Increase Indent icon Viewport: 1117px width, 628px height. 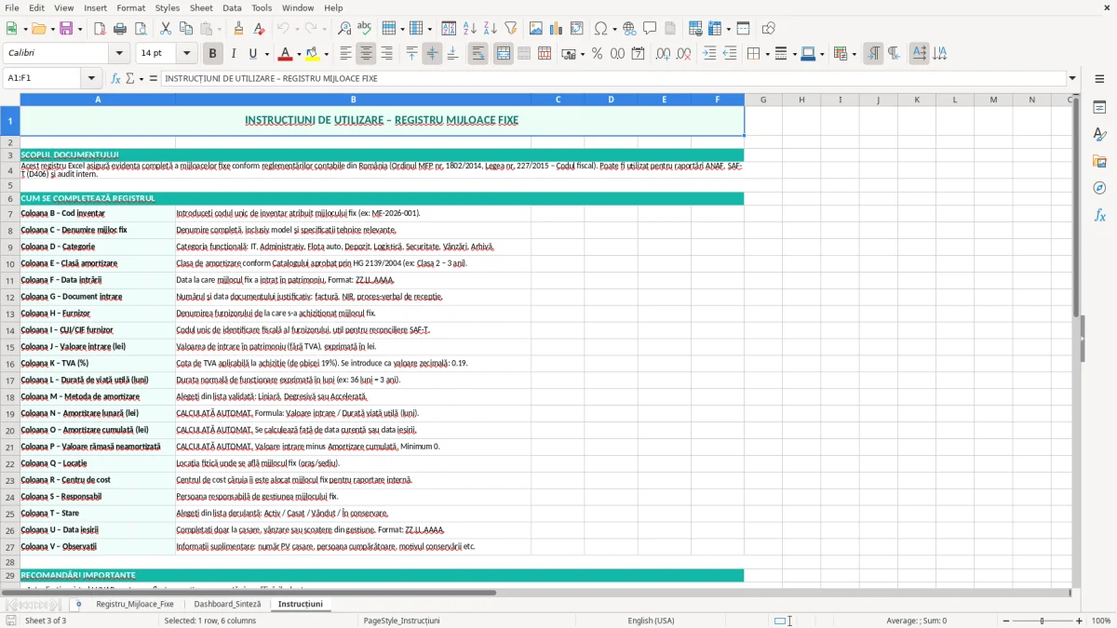[710, 54]
